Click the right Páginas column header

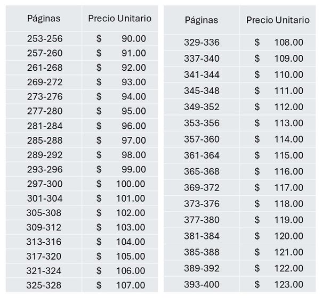coord(201,20)
